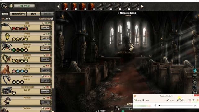Minimize the recorder window
This screenshot has height=112, width=199.
click(x=192, y=96)
